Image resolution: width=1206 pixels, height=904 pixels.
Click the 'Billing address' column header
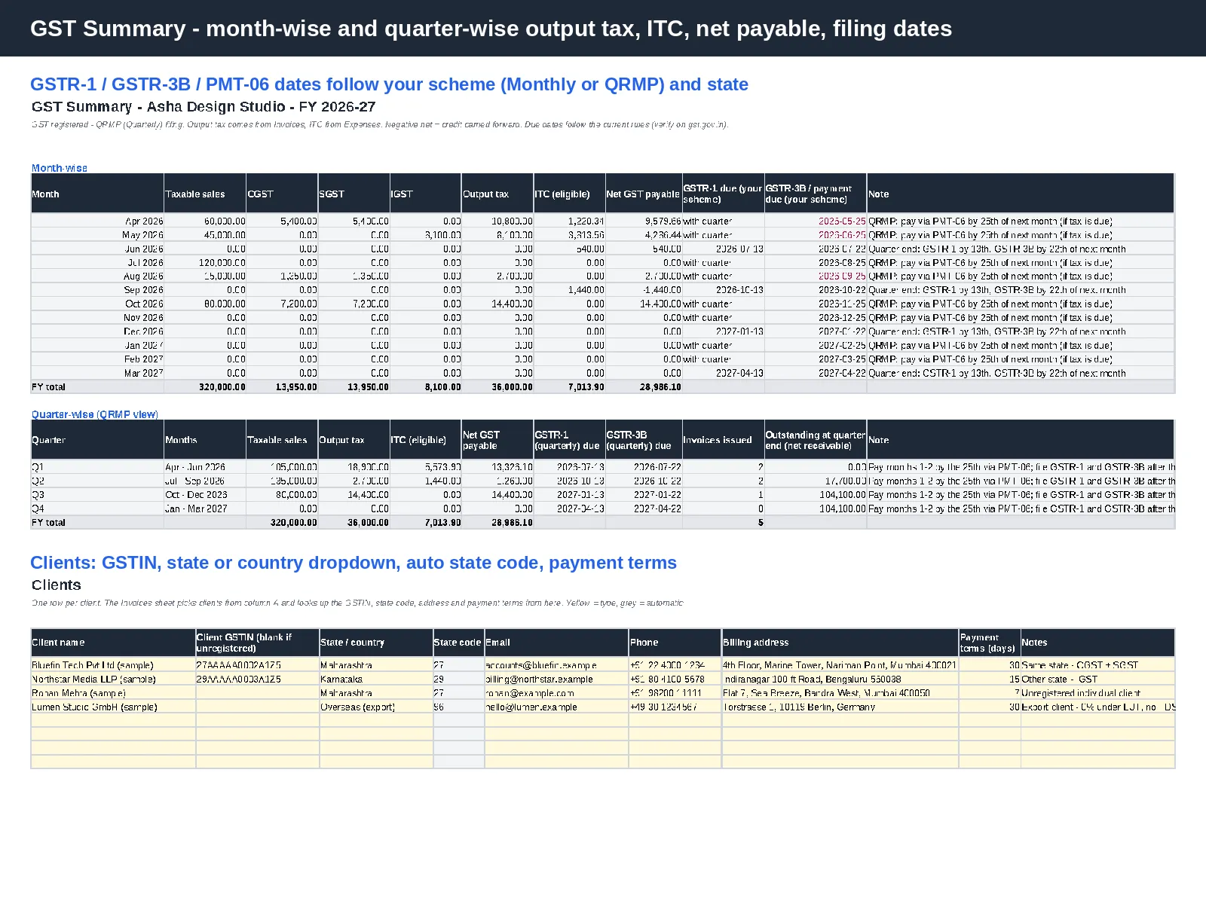pyautogui.click(x=840, y=643)
